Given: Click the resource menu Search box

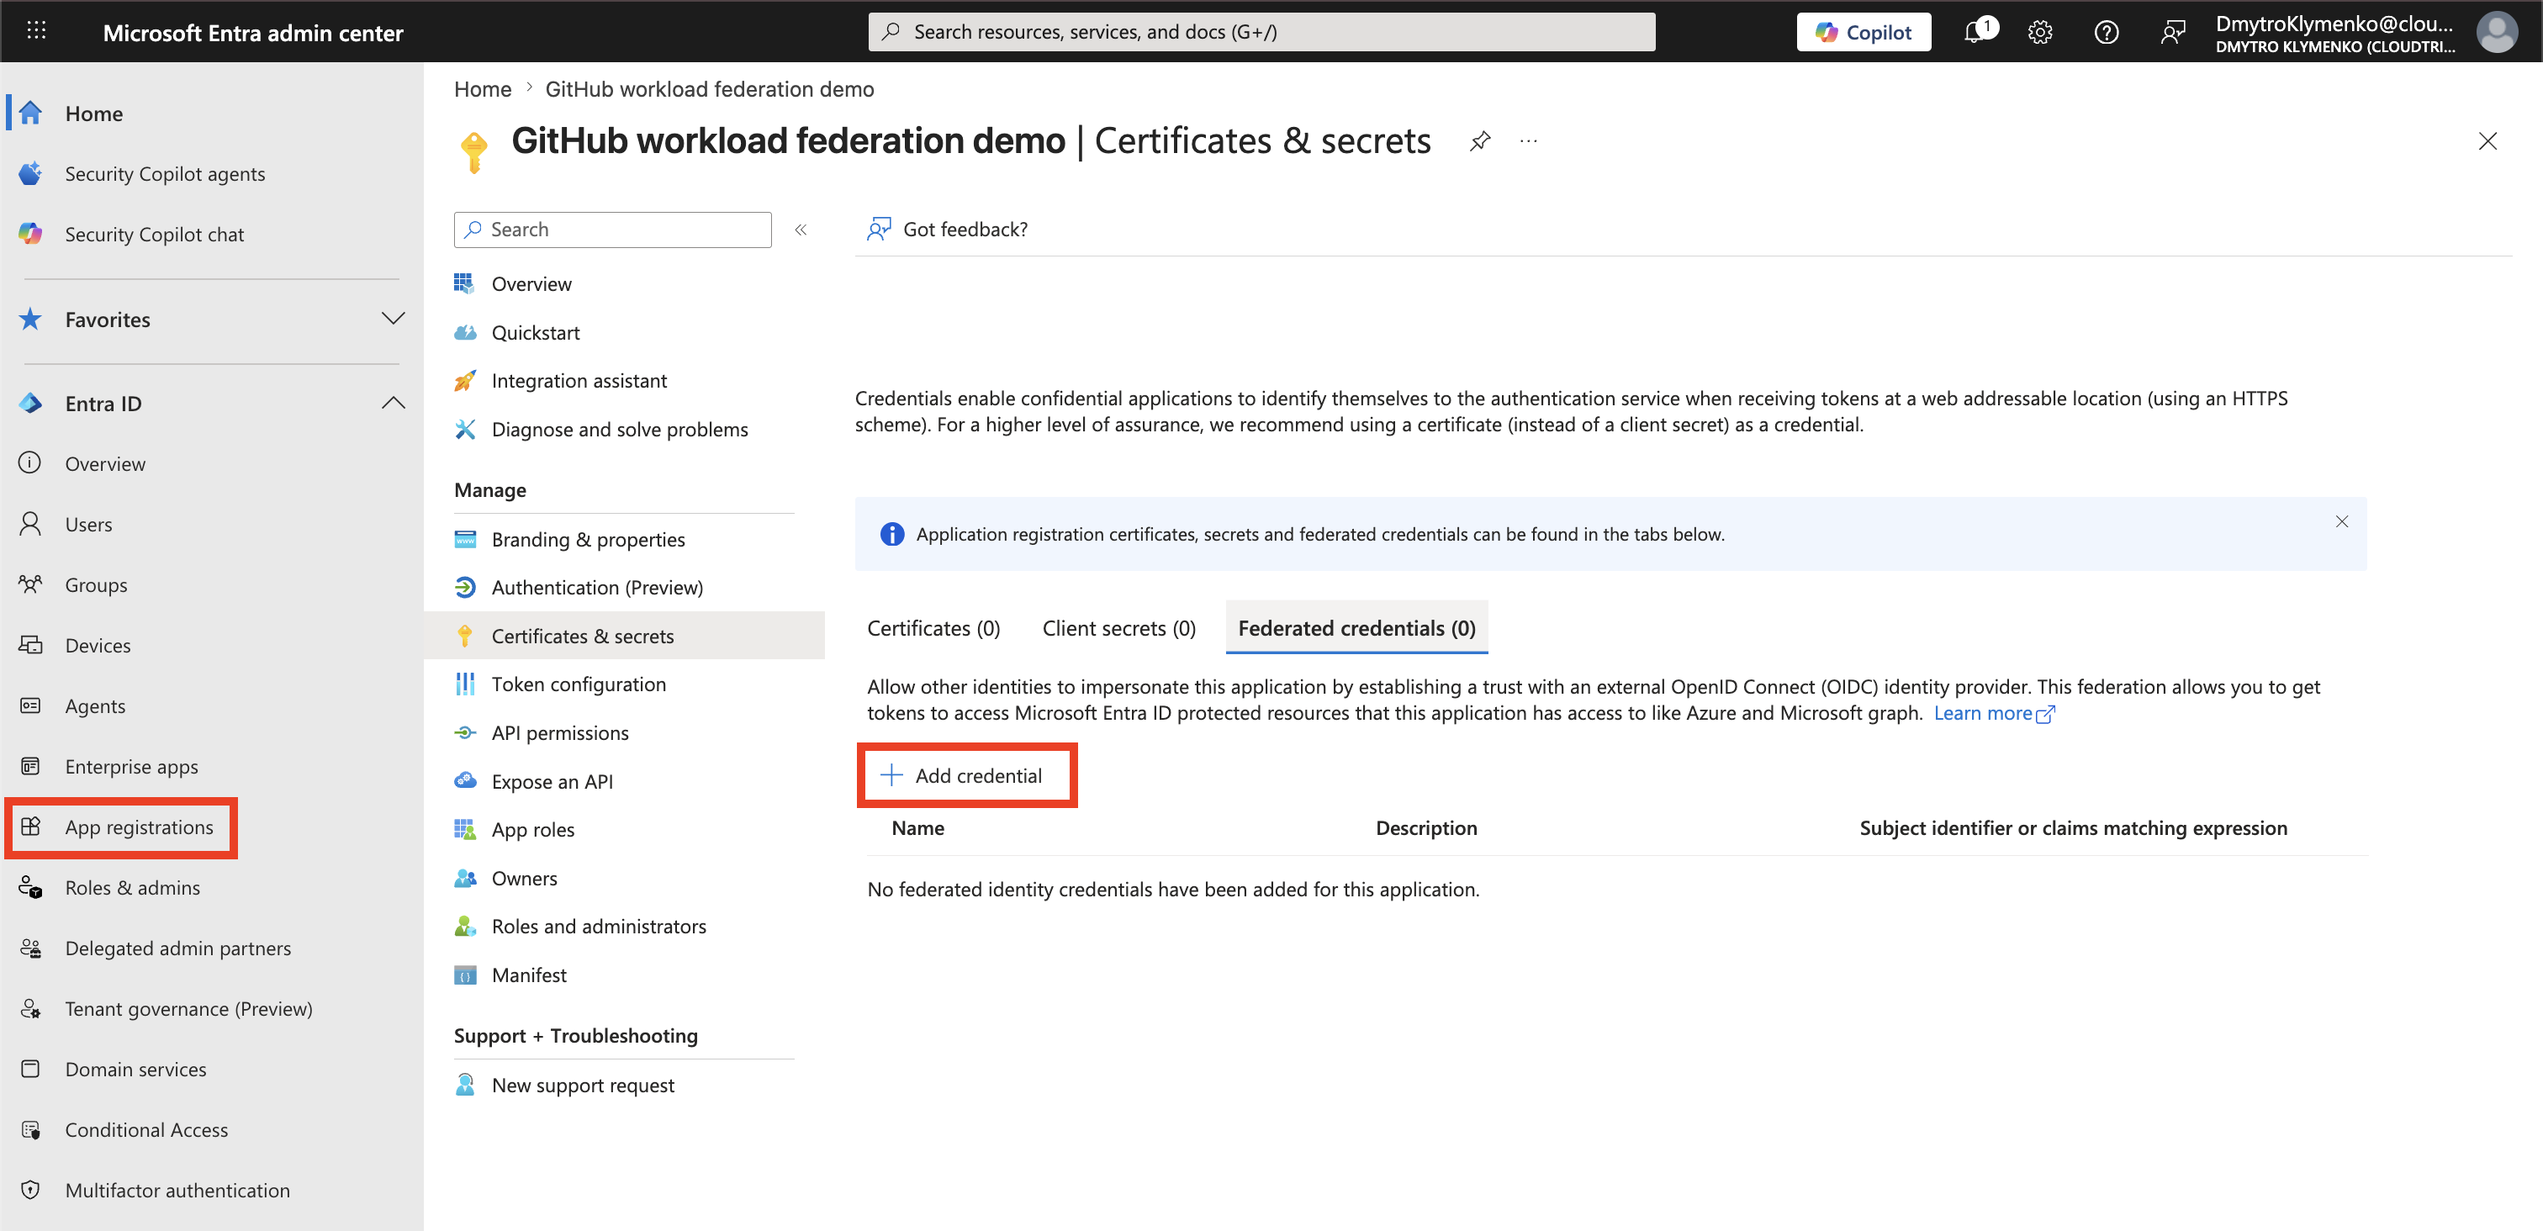Looking at the screenshot, I should [612, 229].
